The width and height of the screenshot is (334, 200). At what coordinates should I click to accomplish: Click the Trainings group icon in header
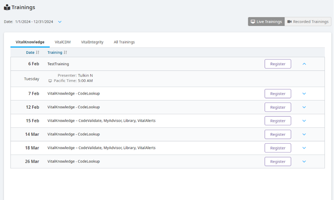[6, 7]
